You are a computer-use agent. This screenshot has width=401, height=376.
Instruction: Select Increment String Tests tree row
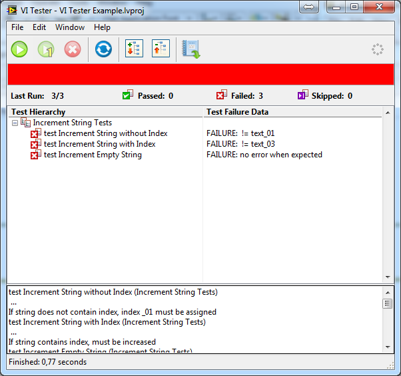[73, 123]
